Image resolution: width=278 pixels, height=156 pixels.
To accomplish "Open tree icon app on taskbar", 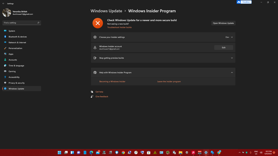I will 168,152.
